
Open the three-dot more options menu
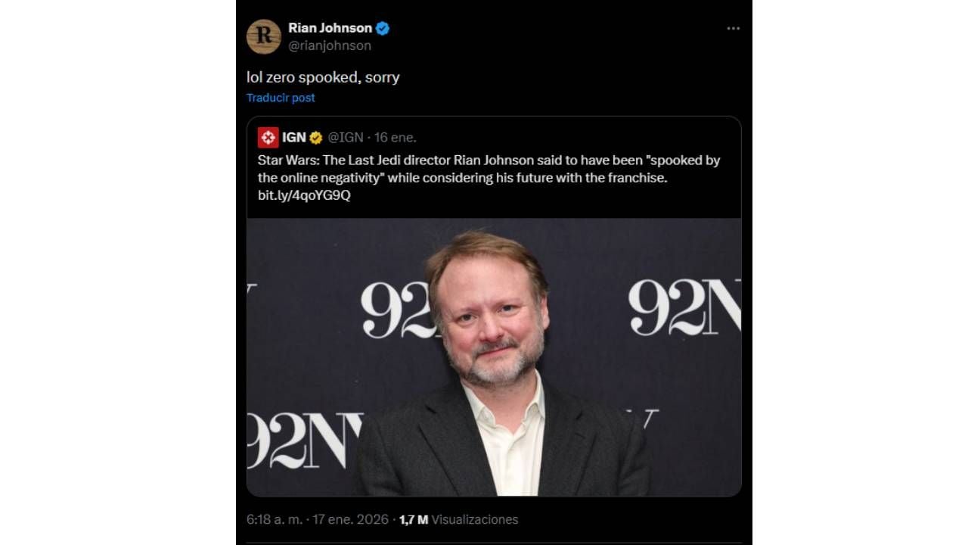click(733, 29)
